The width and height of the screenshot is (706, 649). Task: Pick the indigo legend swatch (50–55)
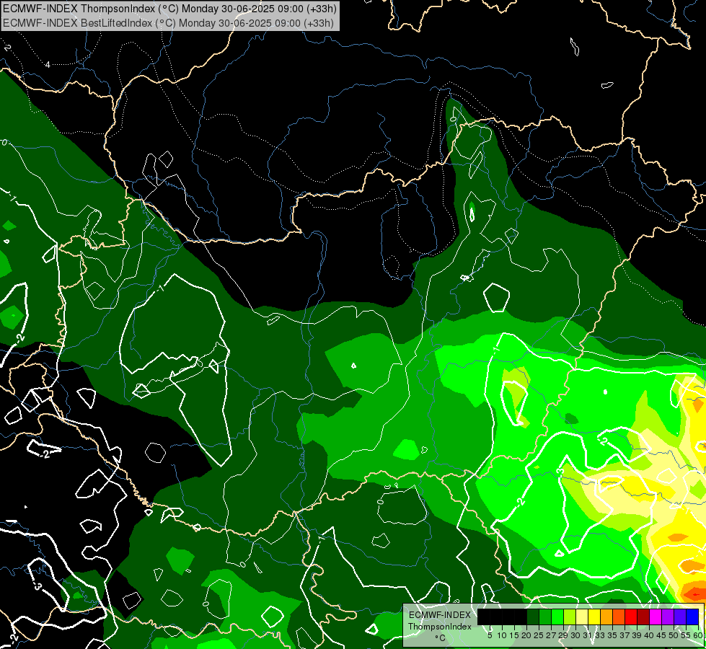tap(680, 617)
